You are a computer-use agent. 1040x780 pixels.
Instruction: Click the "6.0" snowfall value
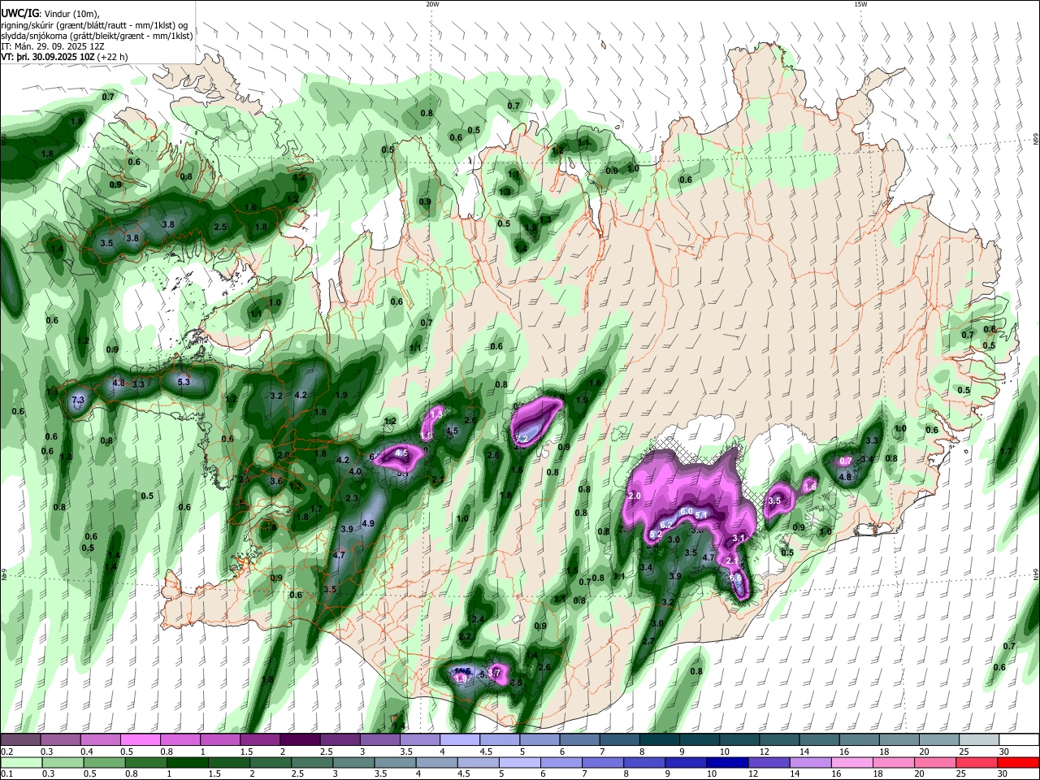[686, 511]
